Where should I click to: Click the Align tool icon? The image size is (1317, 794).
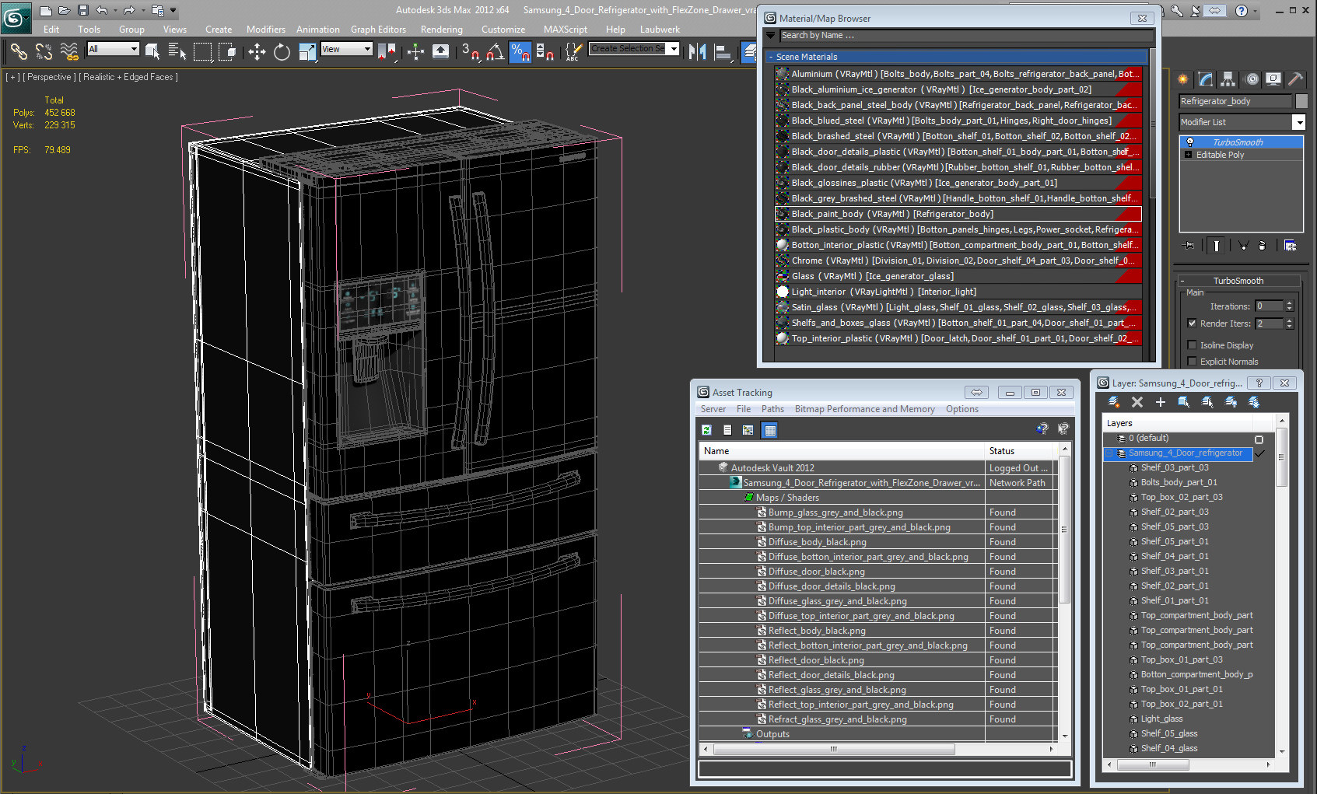point(723,52)
